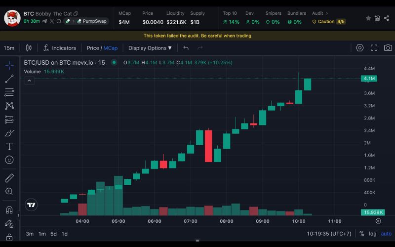Switch chart to MCap view
395x247 pixels.
coord(110,48)
